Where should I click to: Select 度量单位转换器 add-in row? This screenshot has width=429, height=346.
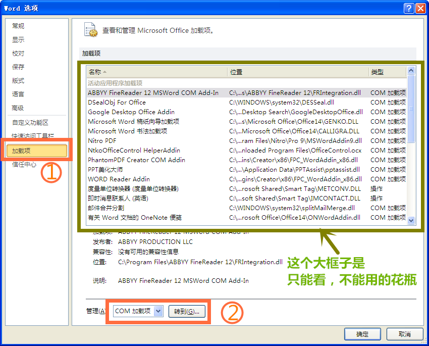pos(246,188)
